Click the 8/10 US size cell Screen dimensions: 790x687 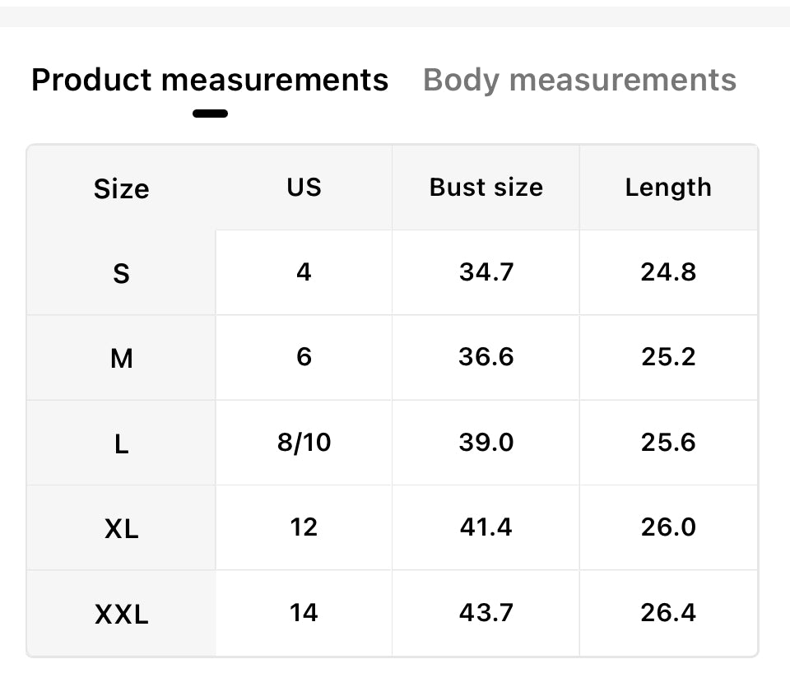[304, 443]
